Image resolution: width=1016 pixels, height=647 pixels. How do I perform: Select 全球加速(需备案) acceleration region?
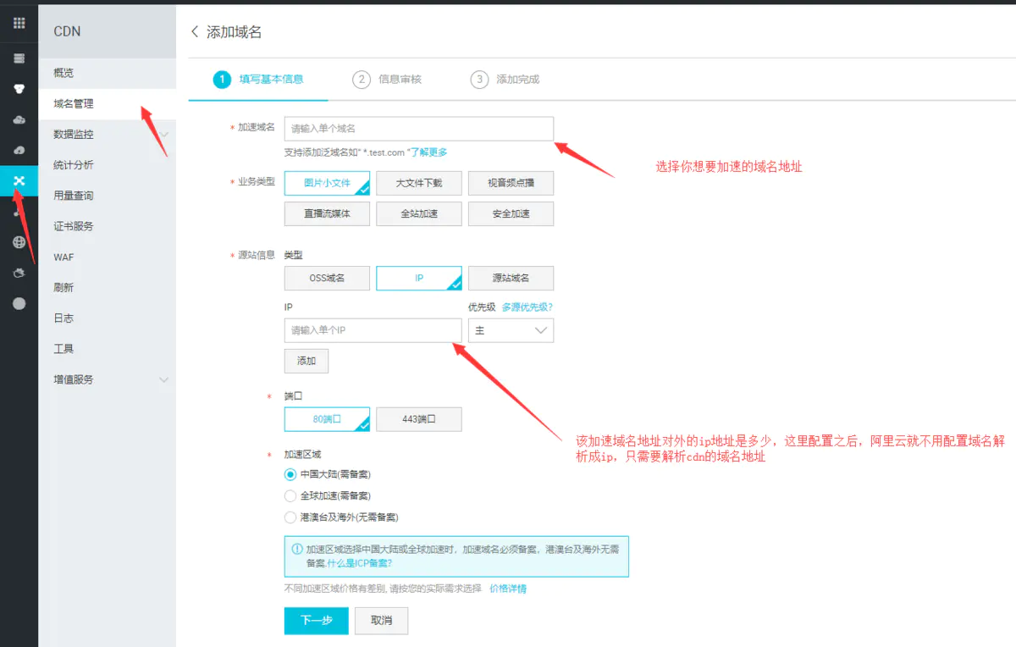point(290,495)
